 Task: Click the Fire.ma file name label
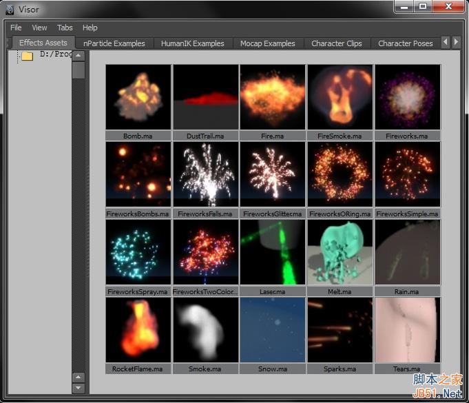click(x=273, y=136)
